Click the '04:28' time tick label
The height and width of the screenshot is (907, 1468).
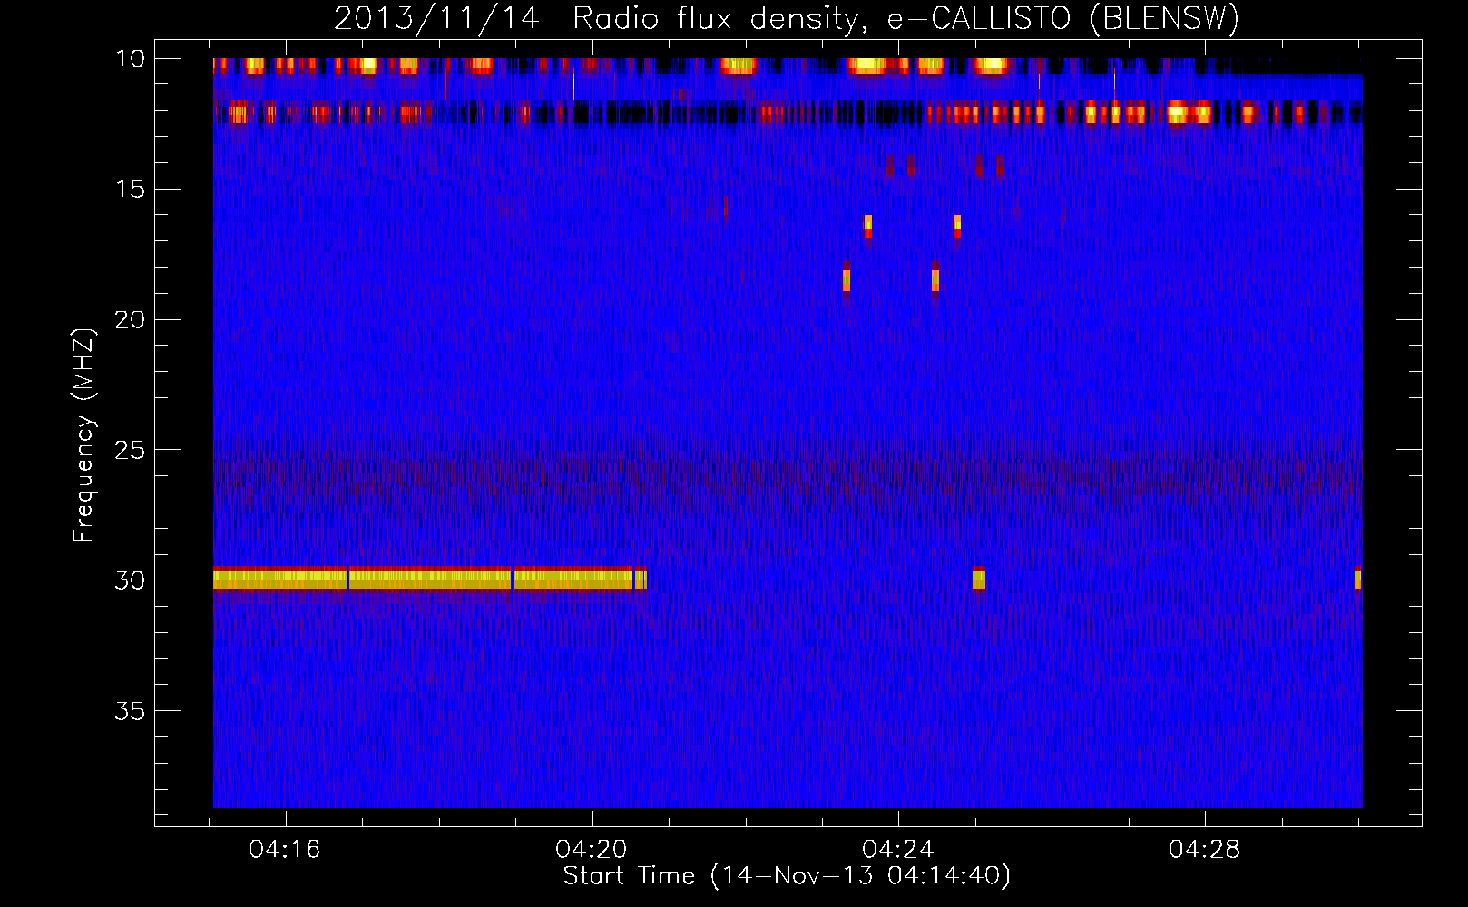[x=1205, y=850]
